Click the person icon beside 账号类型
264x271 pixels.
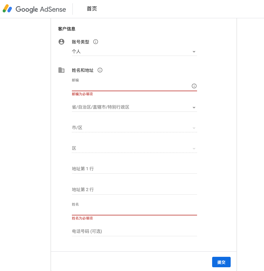[x=61, y=41]
